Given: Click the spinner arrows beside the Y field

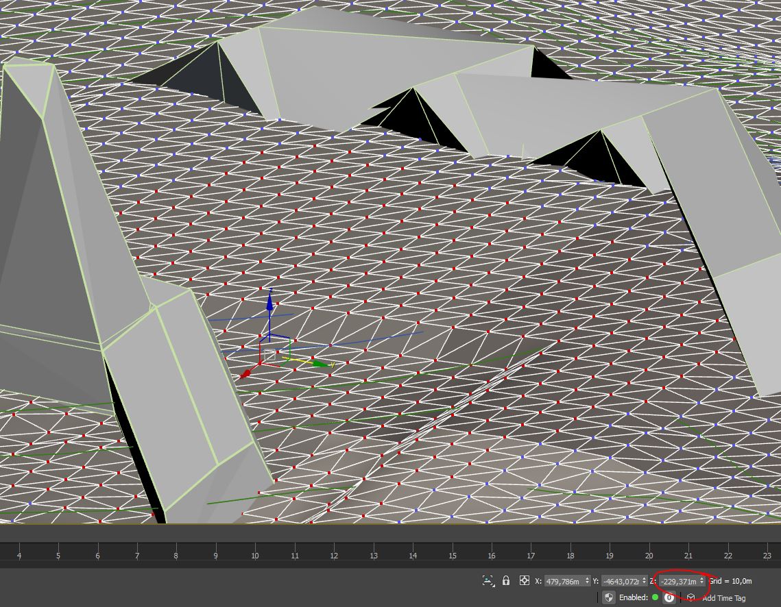Looking at the screenshot, I should [x=645, y=581].
